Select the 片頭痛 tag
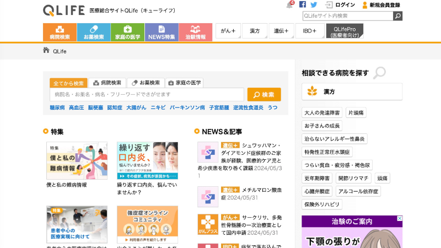This screenshot has height=248, width=441. tap(356, 113)
